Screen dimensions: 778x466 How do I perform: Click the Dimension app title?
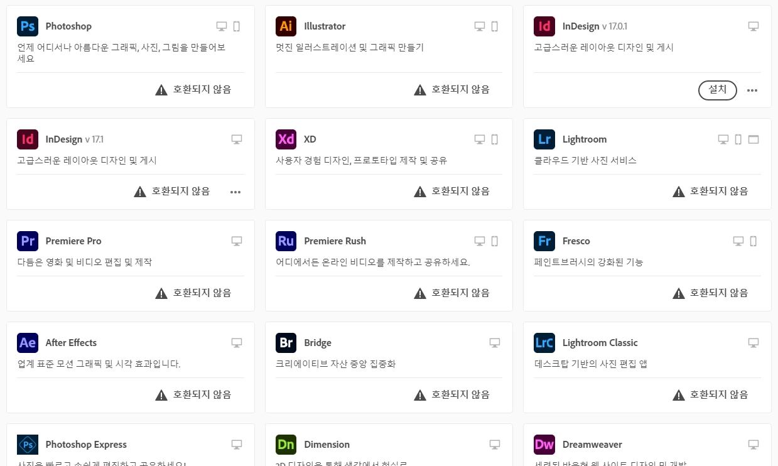pos(327,445)
